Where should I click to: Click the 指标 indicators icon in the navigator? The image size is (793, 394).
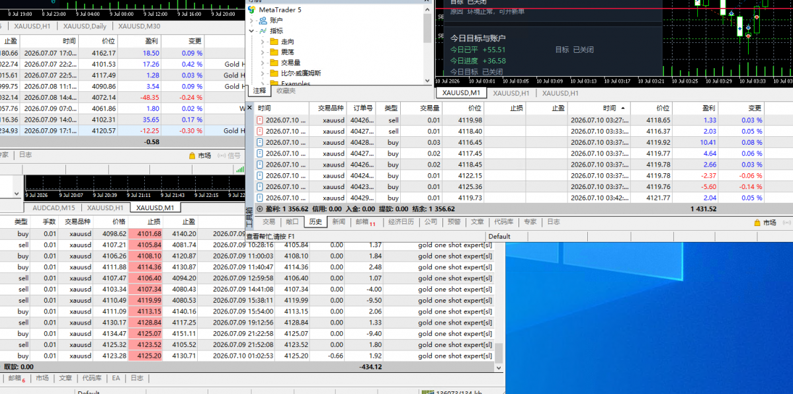tap(263, 31)
